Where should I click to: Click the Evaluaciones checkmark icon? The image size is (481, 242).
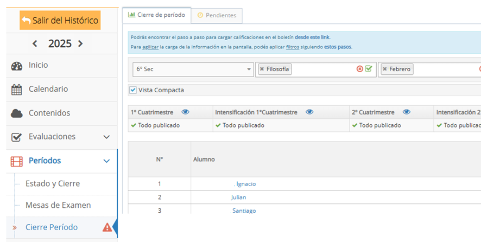click(17, 137)
